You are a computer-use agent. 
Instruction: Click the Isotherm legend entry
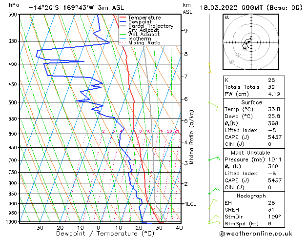[x=140, y=39]
